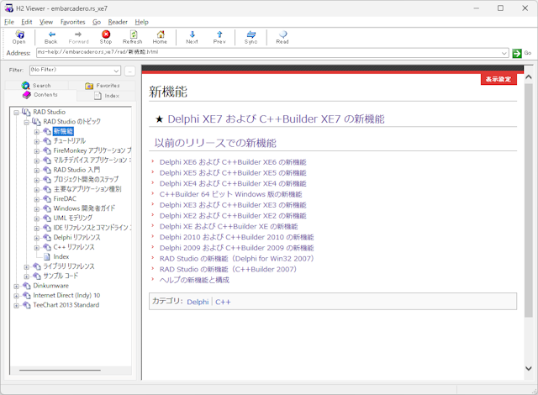Click the book icon beside C++ リファレンス

pyautogui.click(x=47, y=247)
